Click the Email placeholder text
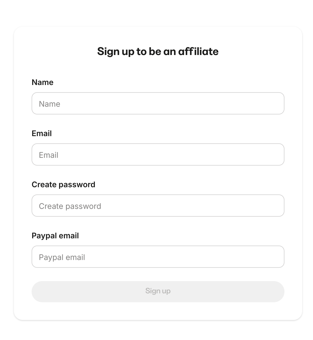313x340 pixels. [x=49, y=155]
